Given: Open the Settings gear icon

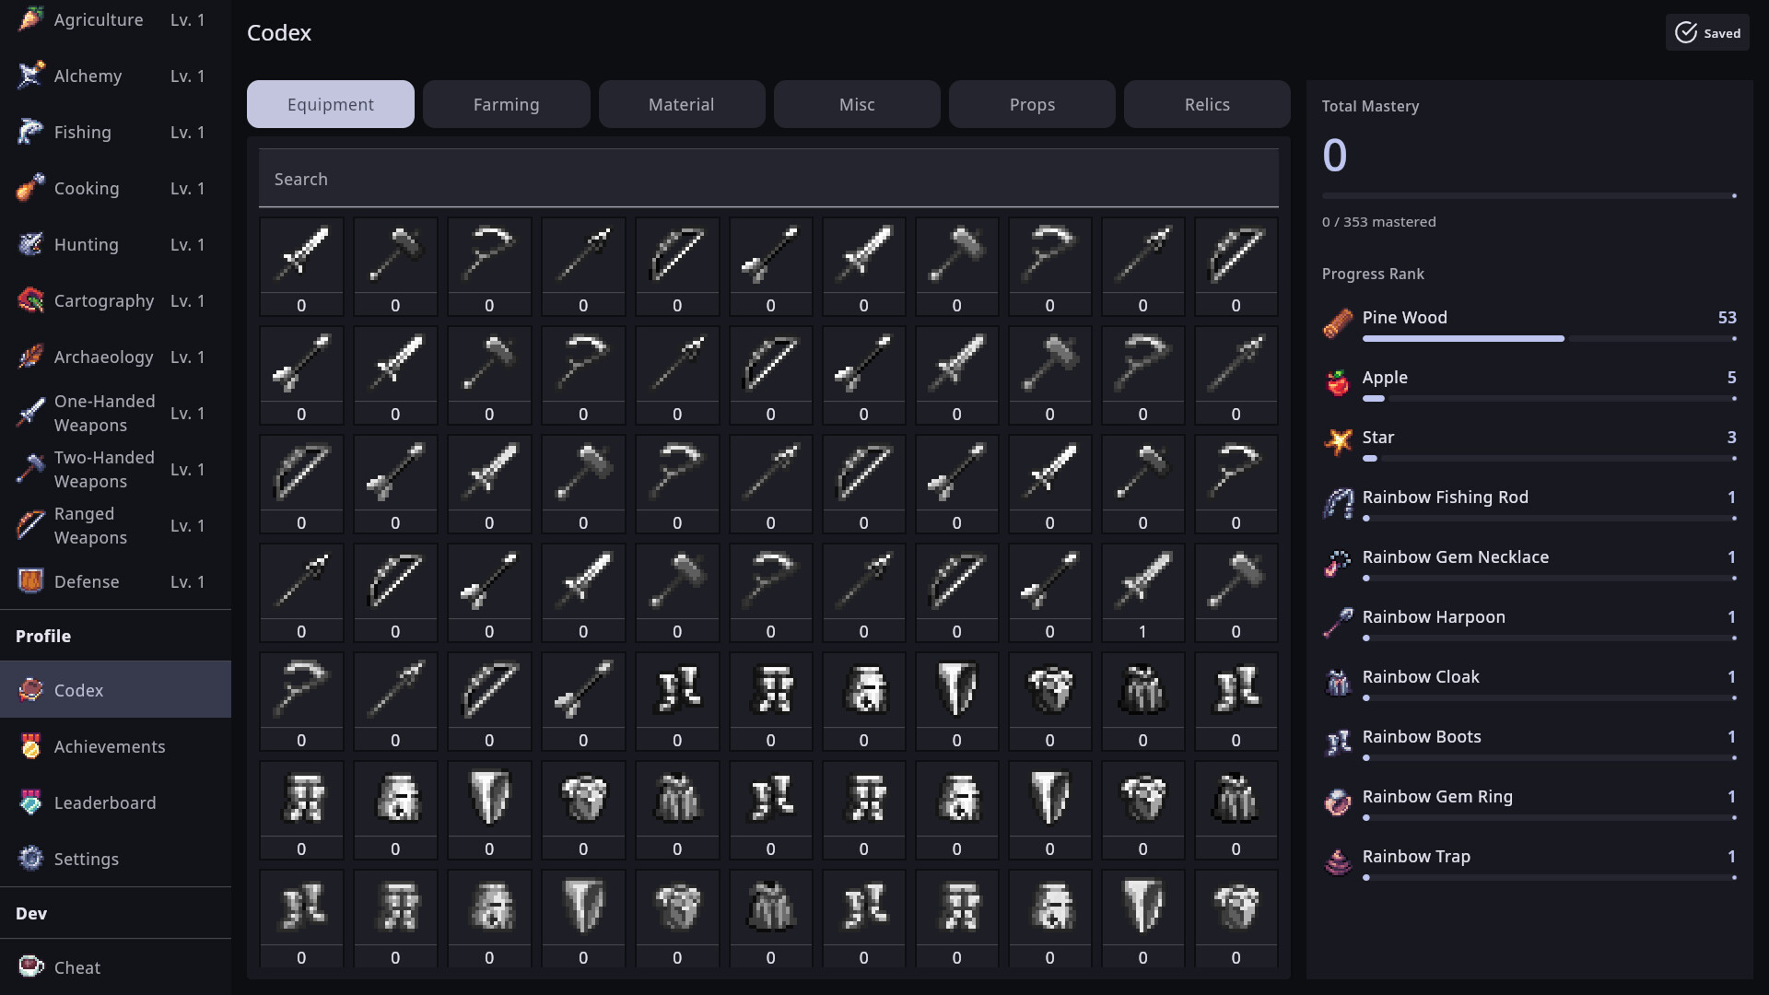Looking at the screenshot, I should [x=30, y=859].
